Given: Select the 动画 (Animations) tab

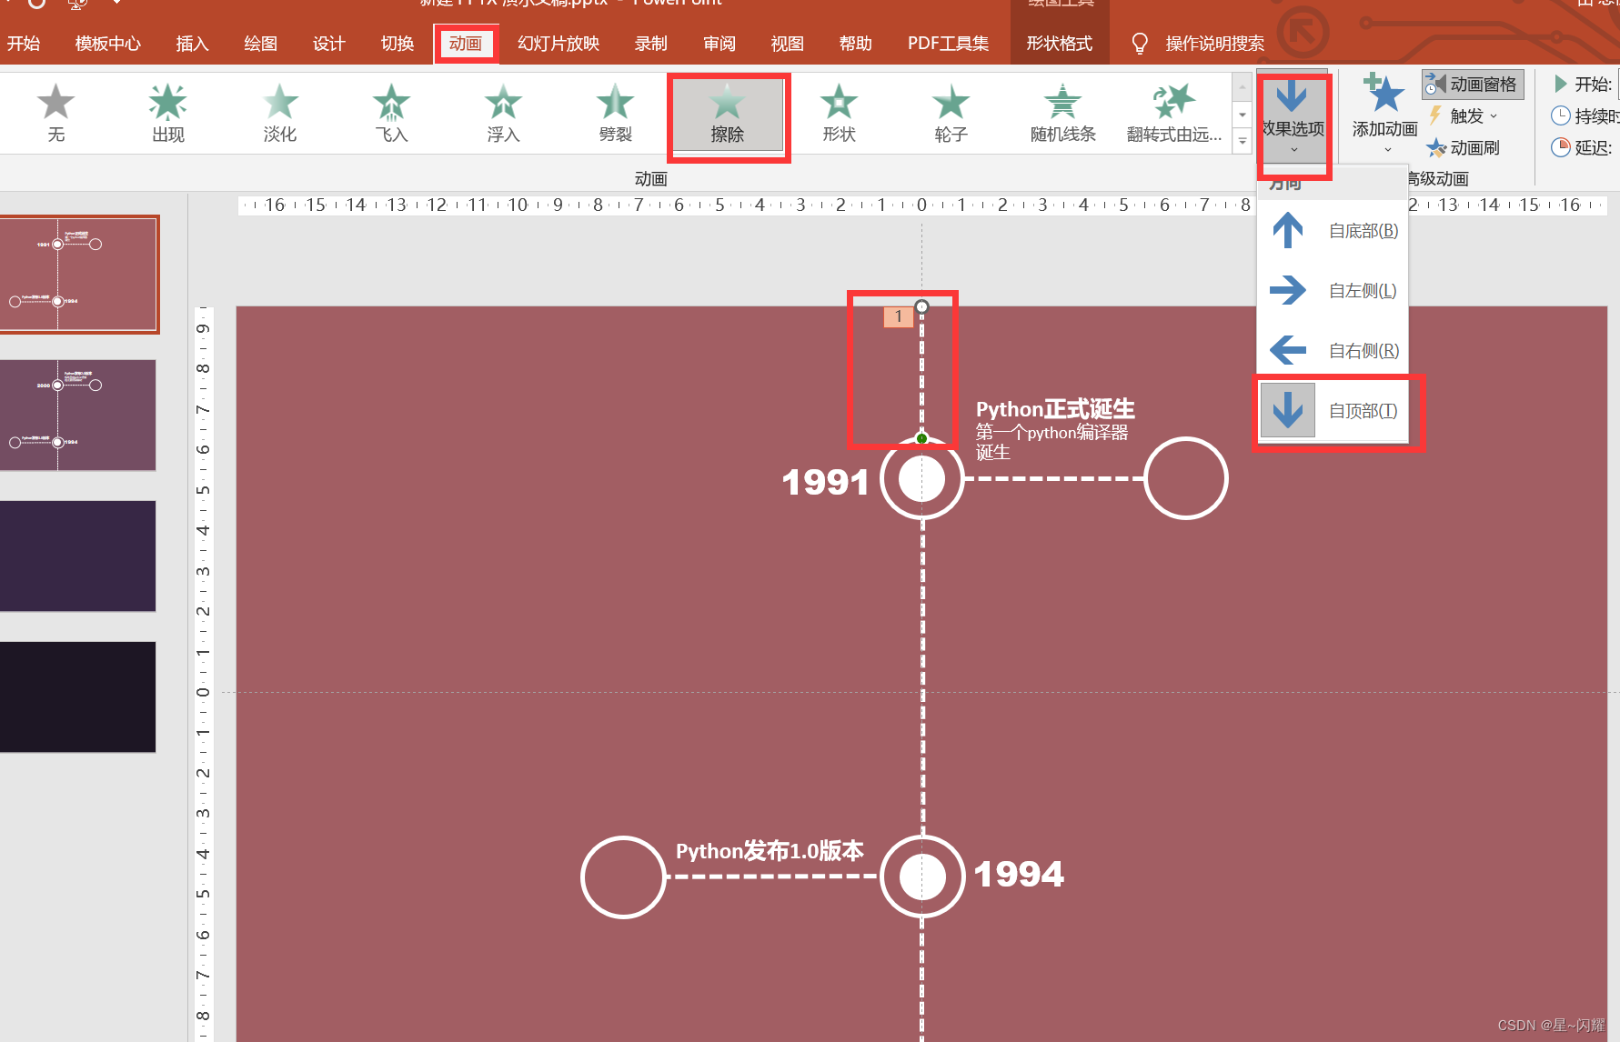Looking at the screenshot, I should (x=466, y=44).
